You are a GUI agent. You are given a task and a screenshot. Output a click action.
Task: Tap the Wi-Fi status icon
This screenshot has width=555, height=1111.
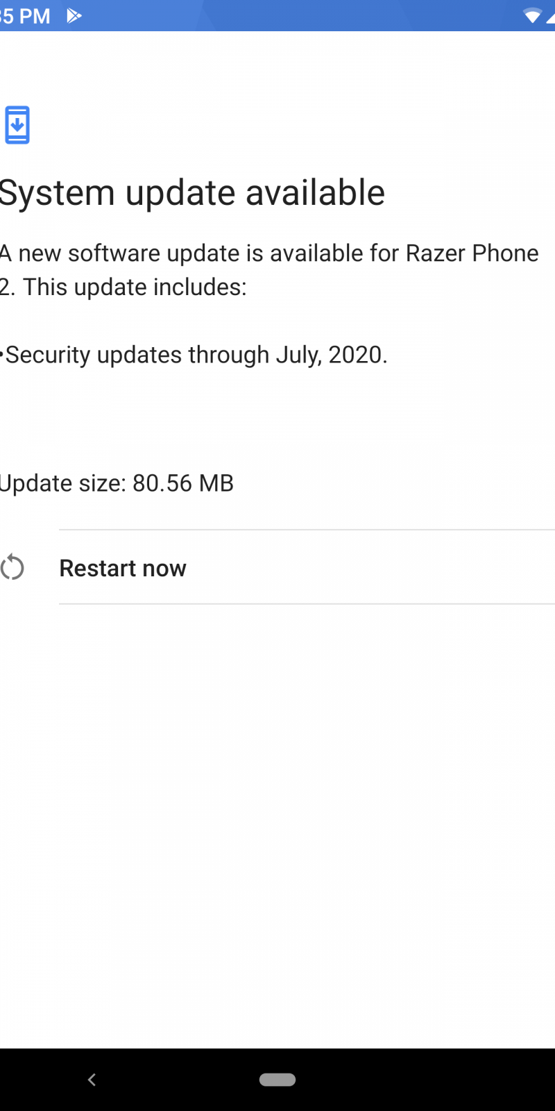(x=532, y=15)
